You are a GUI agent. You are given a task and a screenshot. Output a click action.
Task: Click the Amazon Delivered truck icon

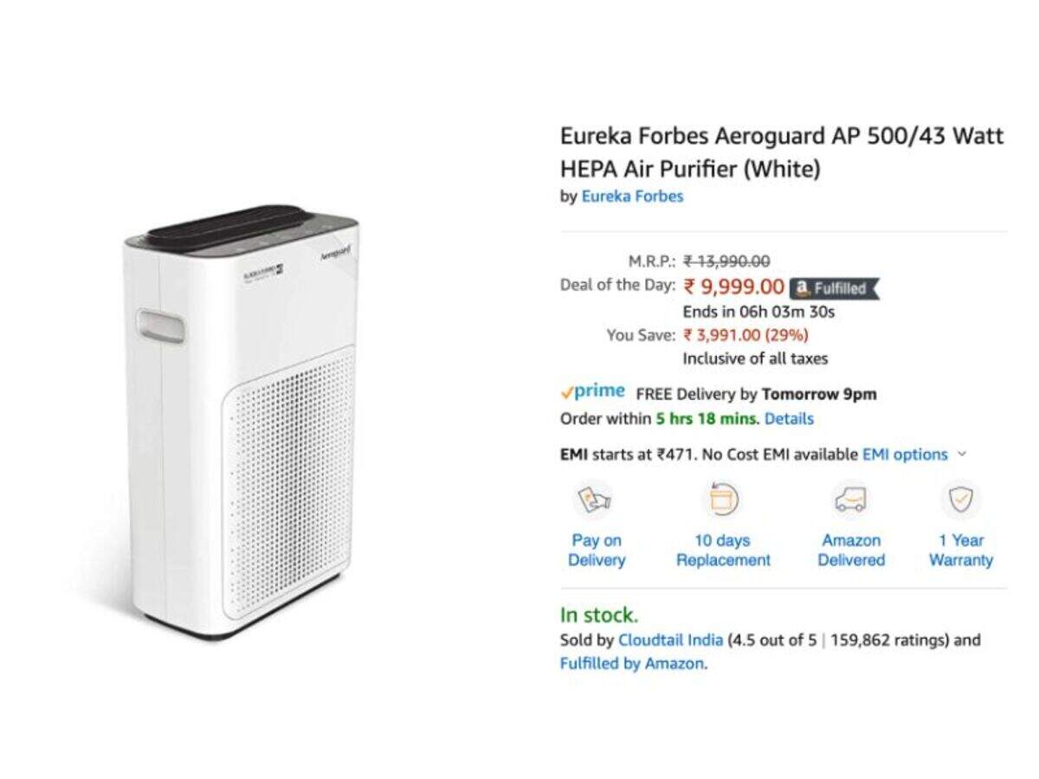[x=851, y=500]
